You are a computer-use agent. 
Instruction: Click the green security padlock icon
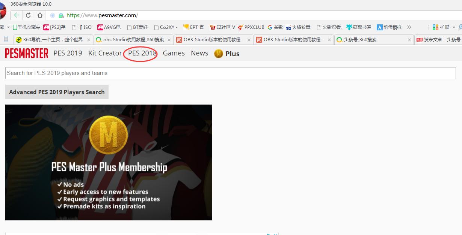(61, 16)
